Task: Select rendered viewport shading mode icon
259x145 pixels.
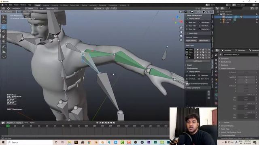Action: [209, 12]
